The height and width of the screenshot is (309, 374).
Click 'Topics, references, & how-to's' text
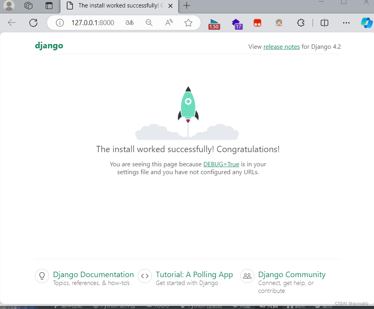(91, 283)
